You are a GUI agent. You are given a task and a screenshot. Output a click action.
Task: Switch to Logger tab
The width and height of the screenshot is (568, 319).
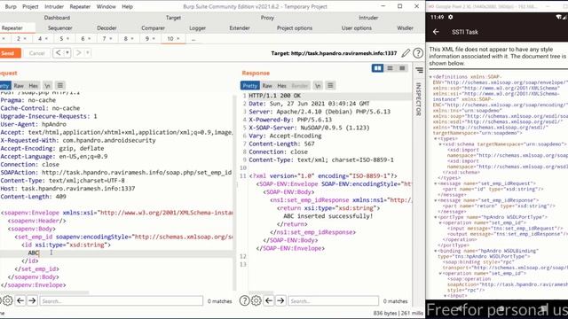(197, 27)
